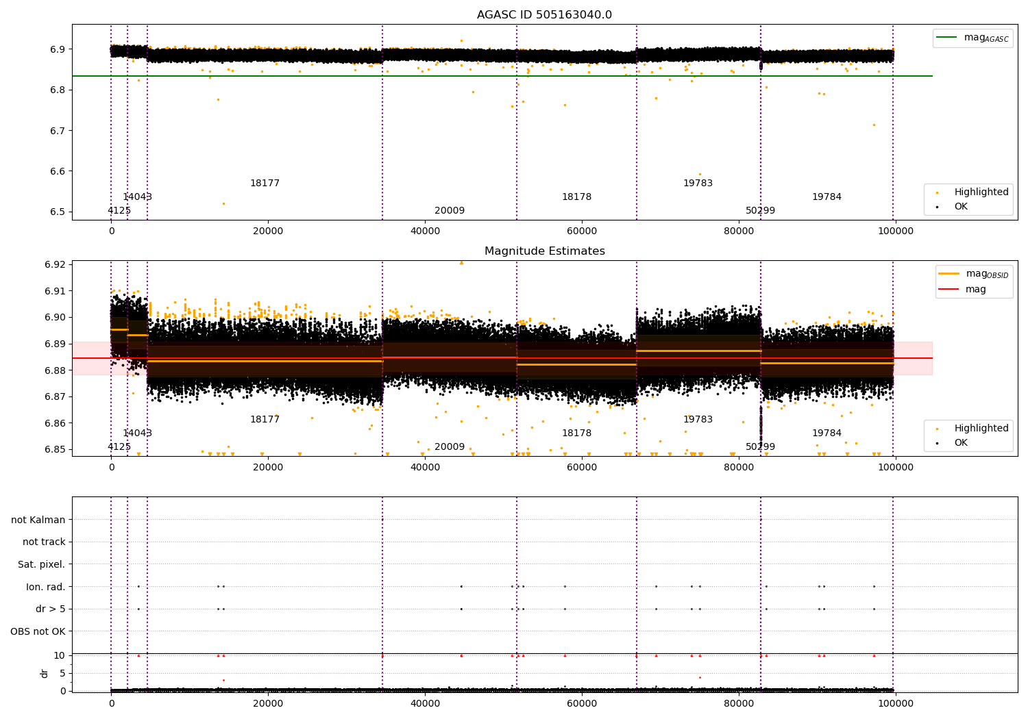Click OBSID label 4125 in top plot
The width and height of the screenshot is (1028, 719).
119,211
